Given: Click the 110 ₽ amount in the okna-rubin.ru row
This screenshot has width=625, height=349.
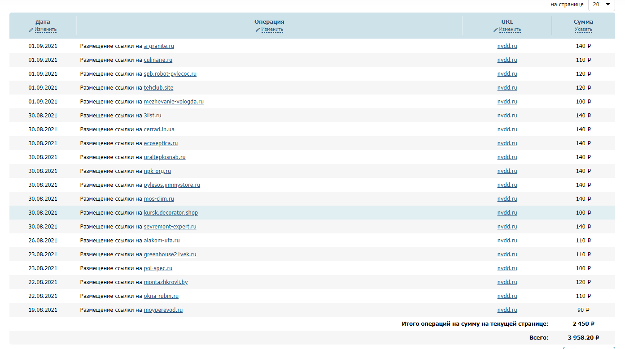Looking at the screenshot, I should coord(583,296).
